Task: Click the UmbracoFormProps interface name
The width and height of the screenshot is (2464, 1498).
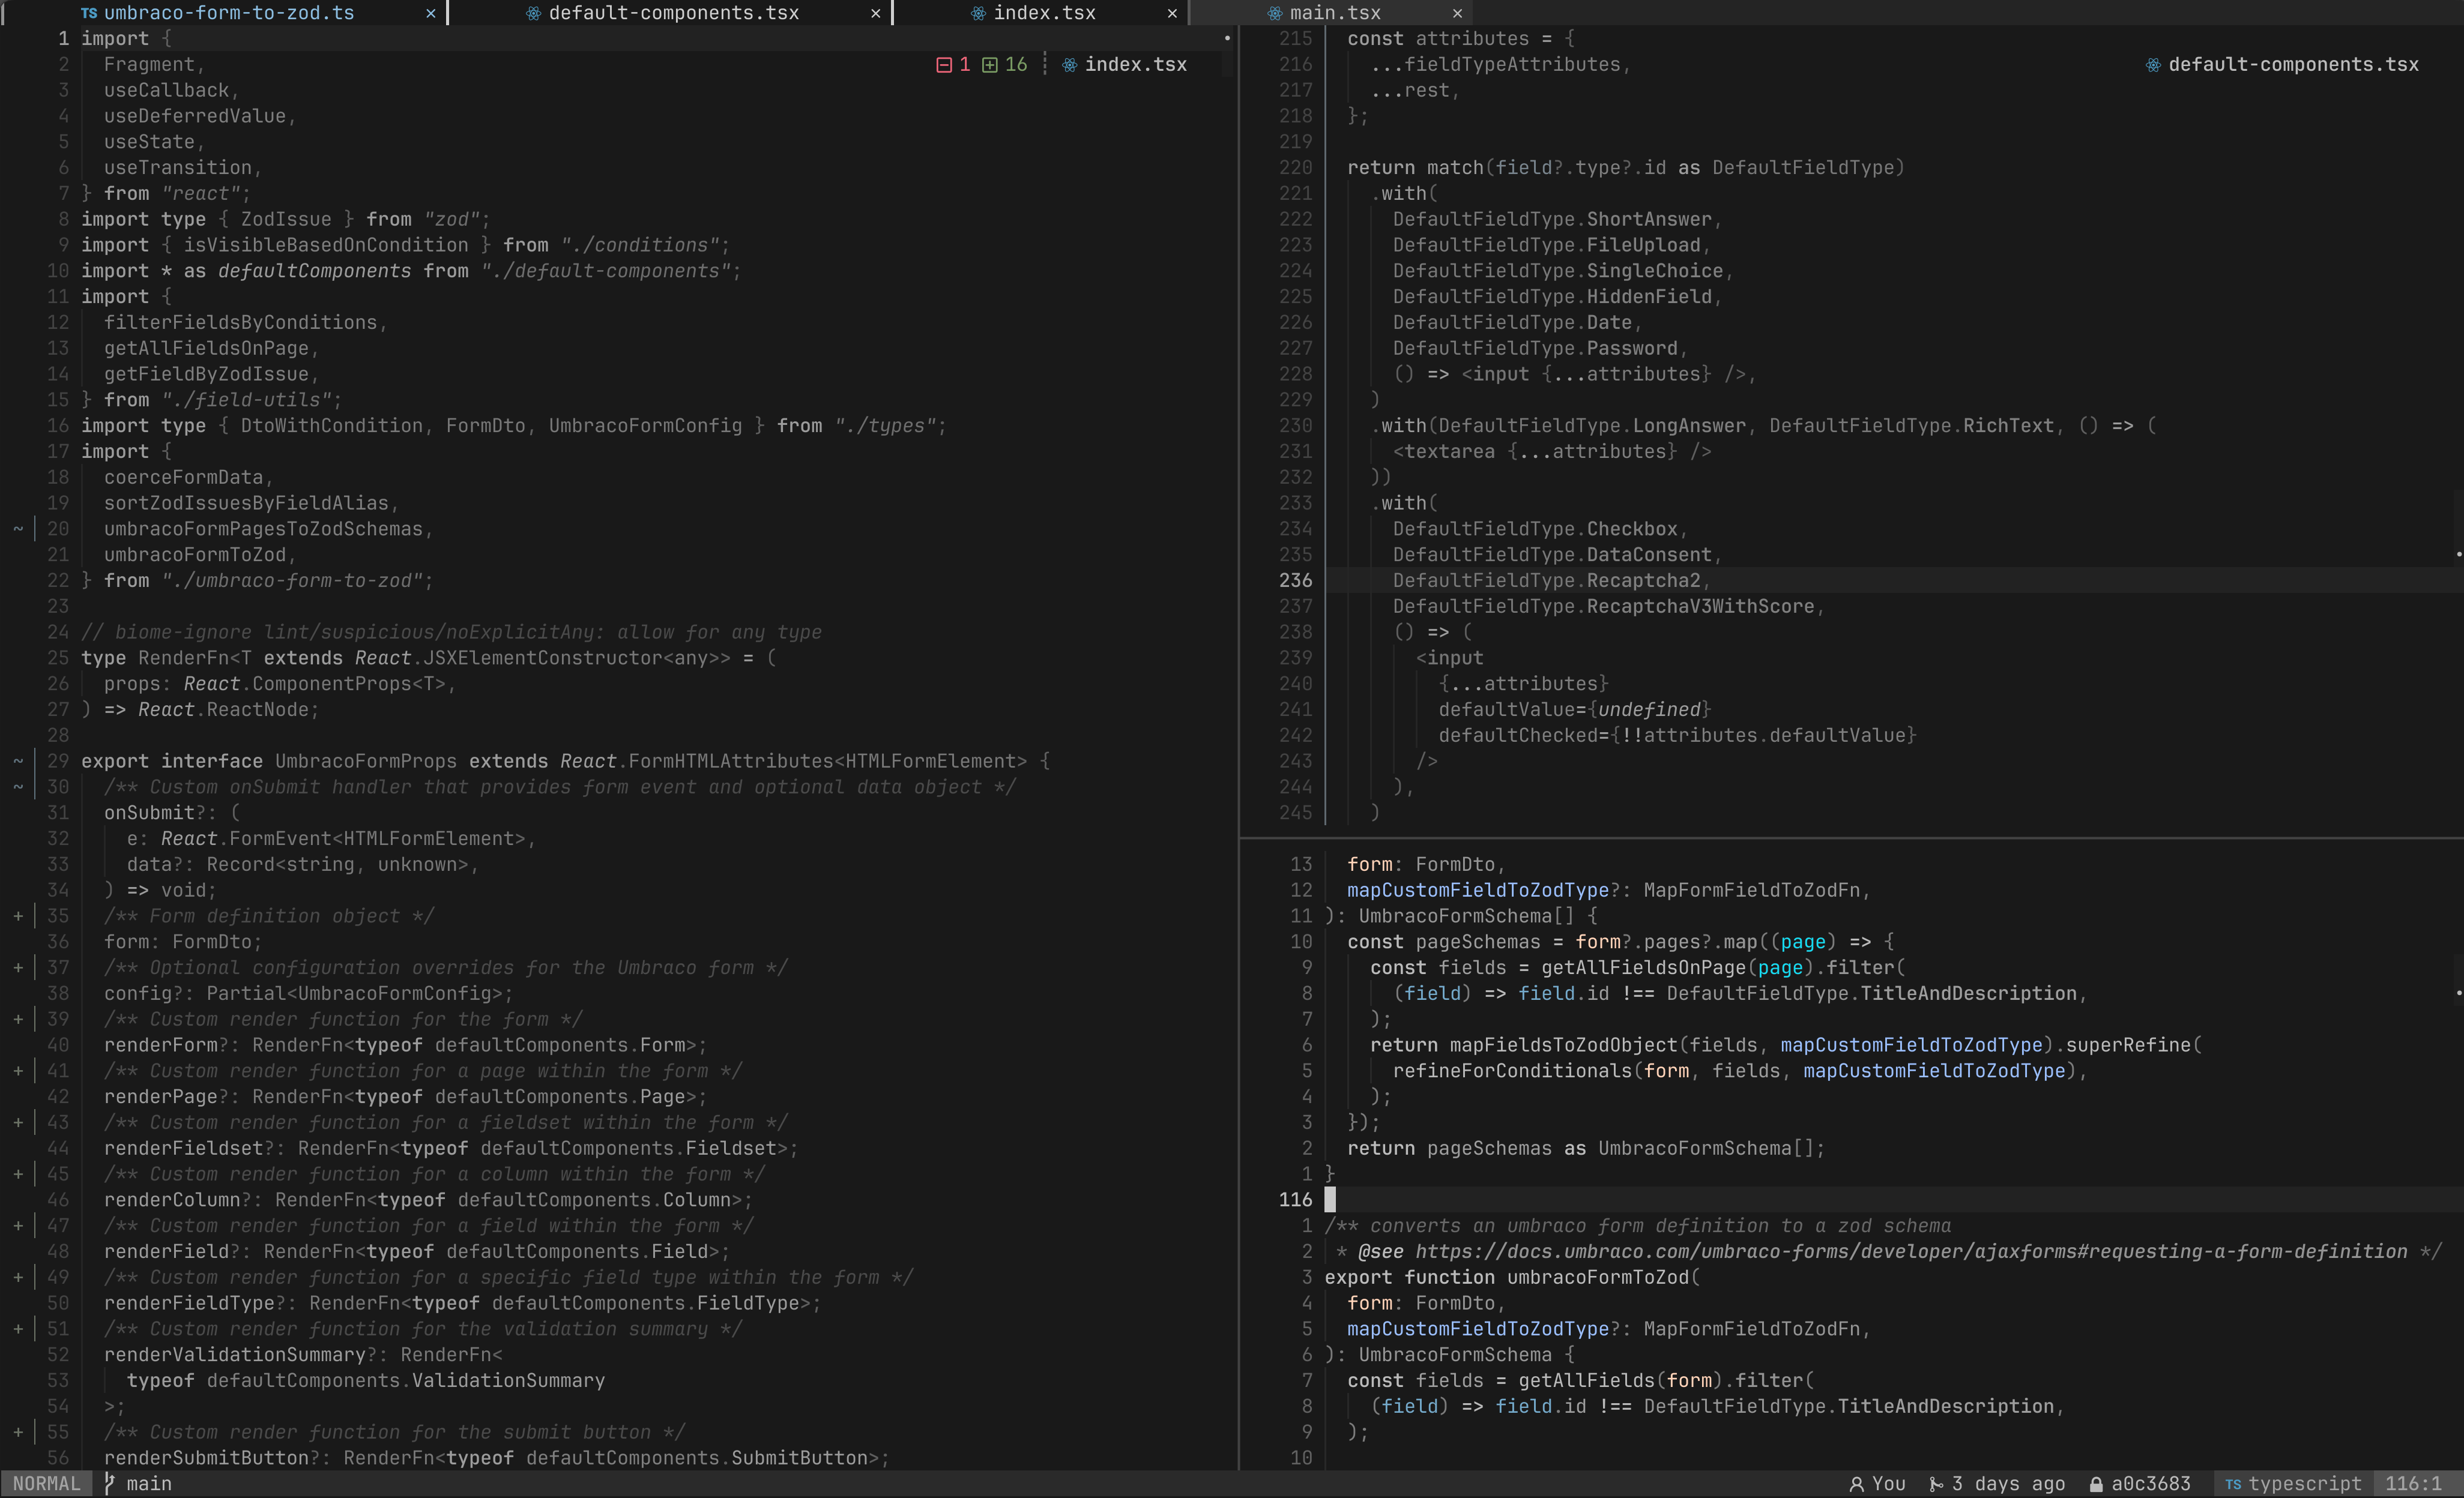Action: [x=365, y=762]
